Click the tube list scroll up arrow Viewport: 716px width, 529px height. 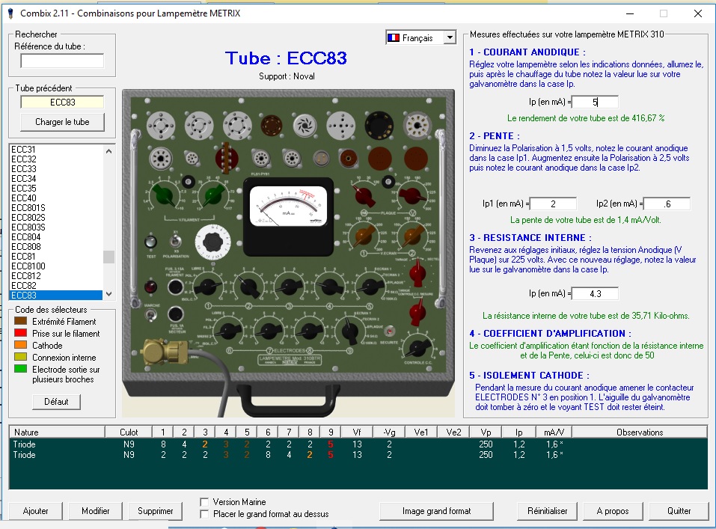(108, 150)
